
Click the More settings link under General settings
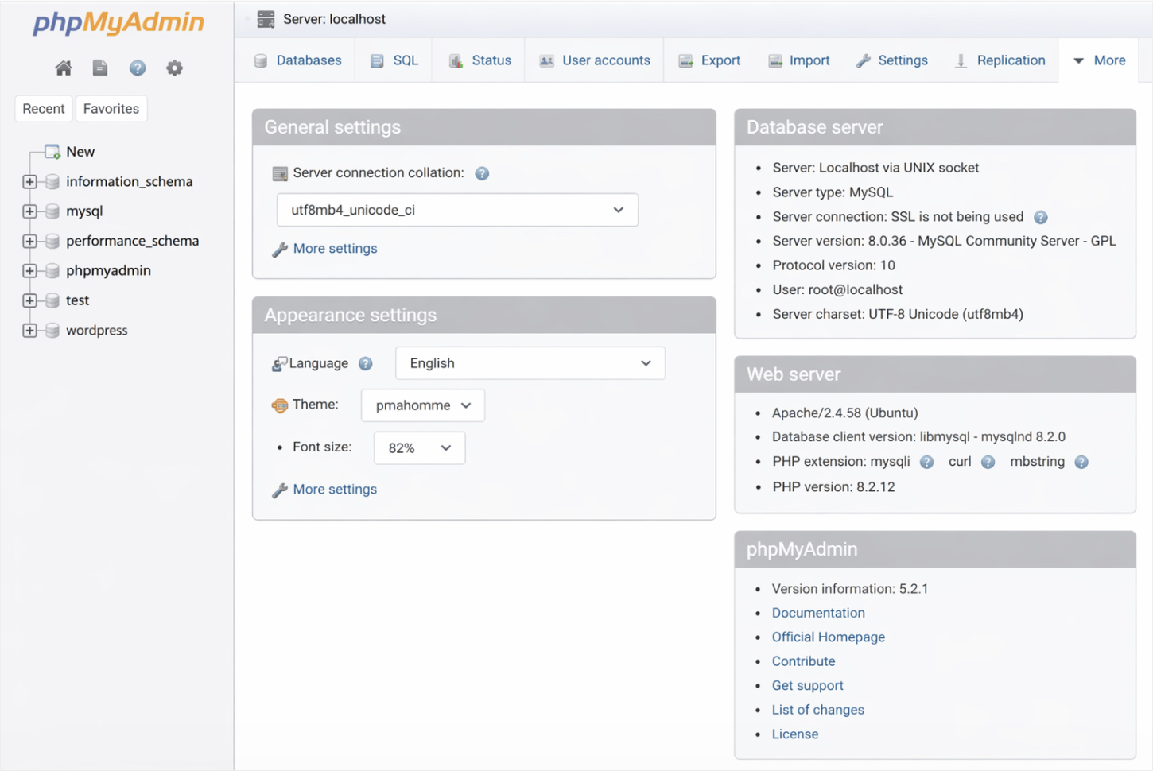pyautogui.click(x=335, y=248)
